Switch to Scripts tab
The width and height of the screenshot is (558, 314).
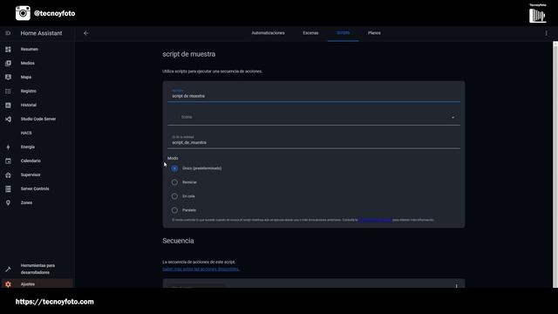click(343, 33)
